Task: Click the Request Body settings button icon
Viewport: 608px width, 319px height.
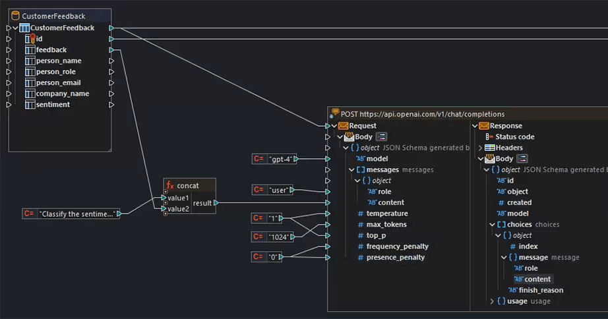Action: pos(381,137)
